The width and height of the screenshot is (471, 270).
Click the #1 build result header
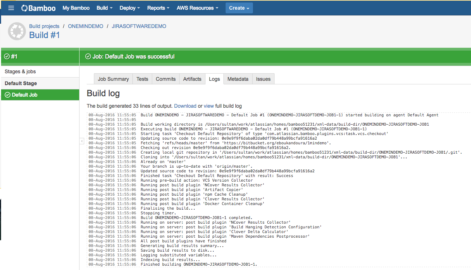point(40,56)
